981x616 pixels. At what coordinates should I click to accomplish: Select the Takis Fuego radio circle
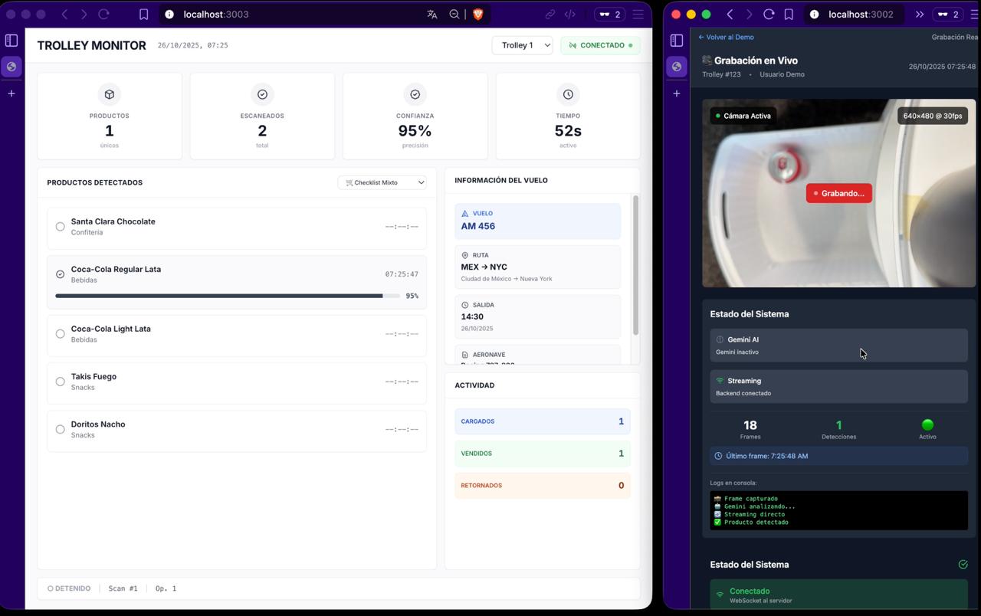60,382
